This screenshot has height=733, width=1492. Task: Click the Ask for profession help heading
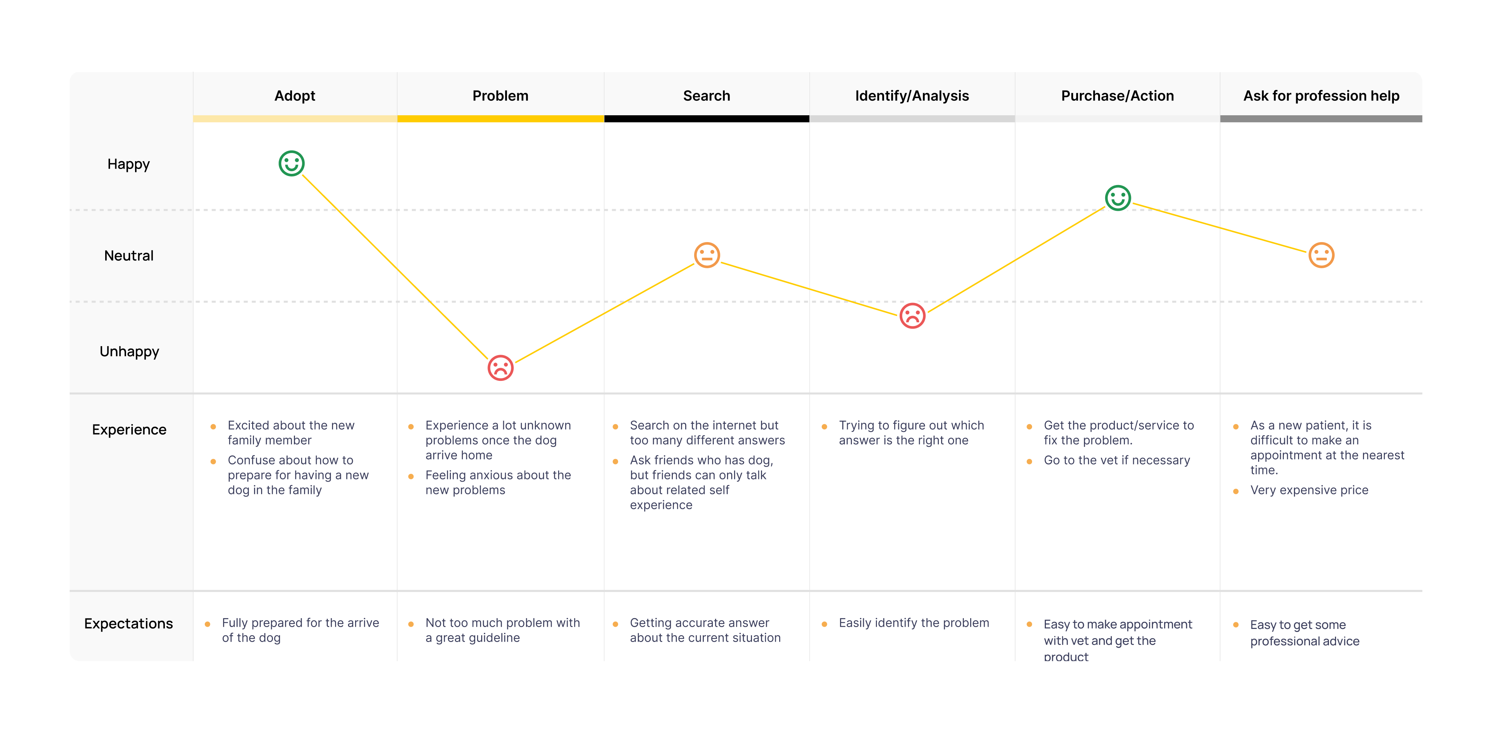(x=1321, y=95)
